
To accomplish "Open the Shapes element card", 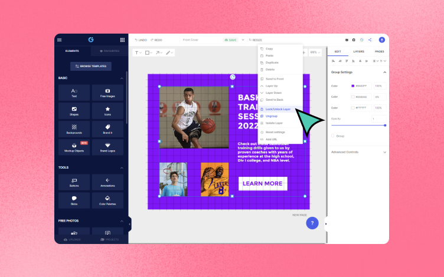I will point(74,111).
